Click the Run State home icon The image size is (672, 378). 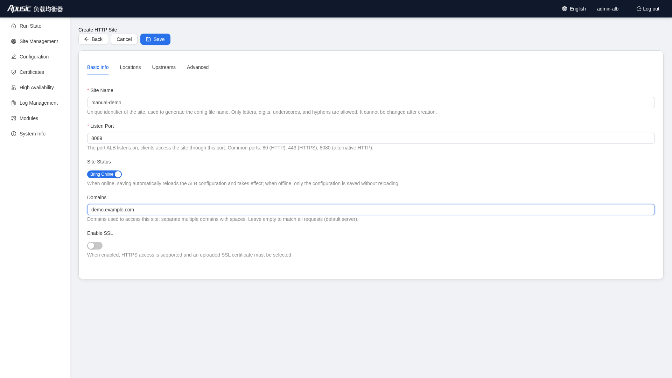[14, 26]
